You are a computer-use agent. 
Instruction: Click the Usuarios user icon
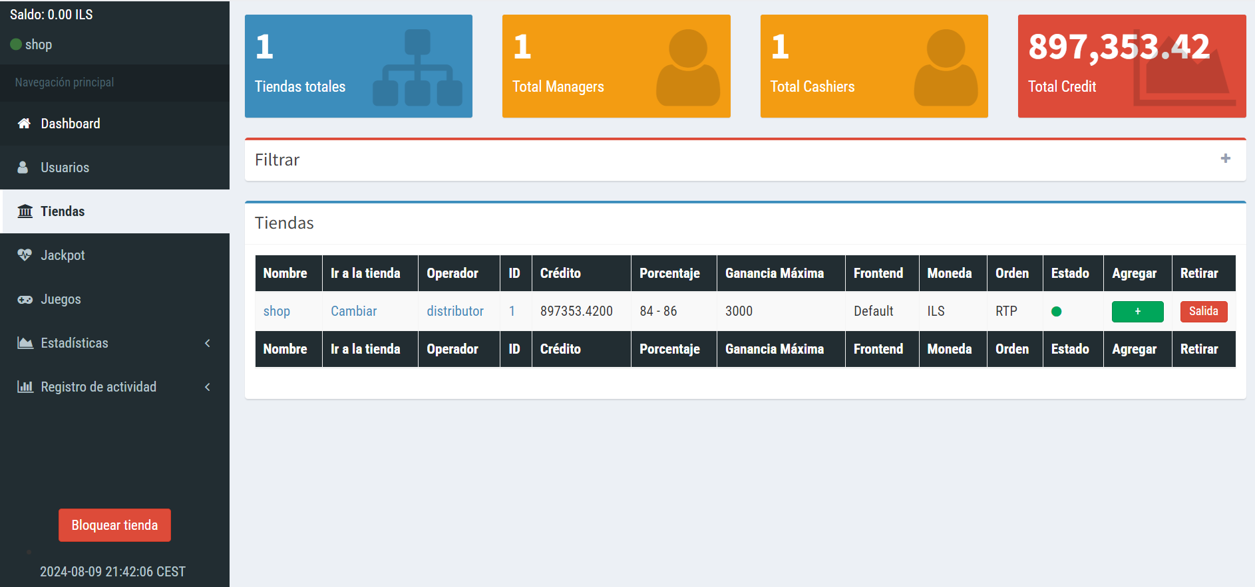pos(23,168)
